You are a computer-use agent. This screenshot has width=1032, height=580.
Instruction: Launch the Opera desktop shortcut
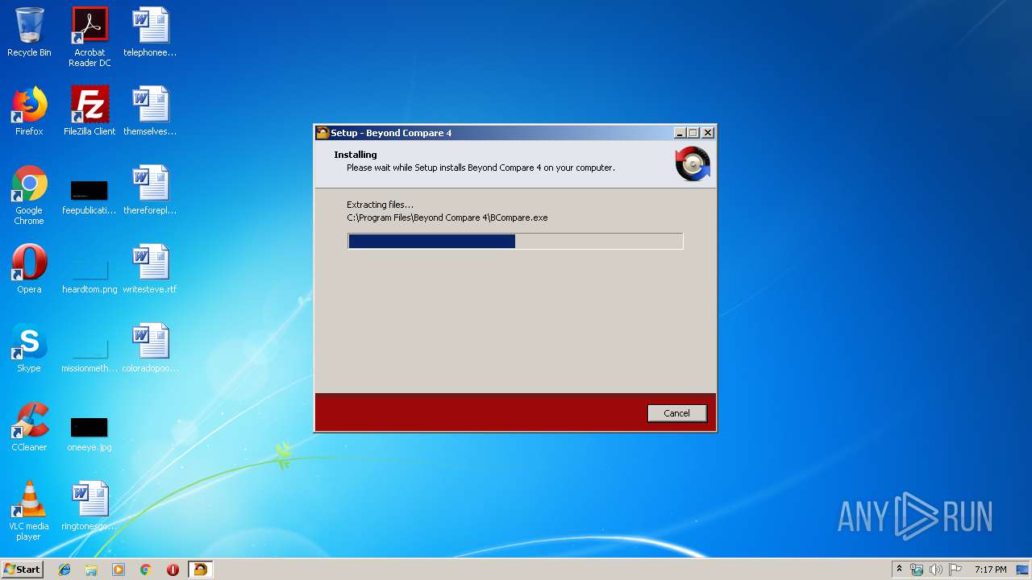coord(29,269)
